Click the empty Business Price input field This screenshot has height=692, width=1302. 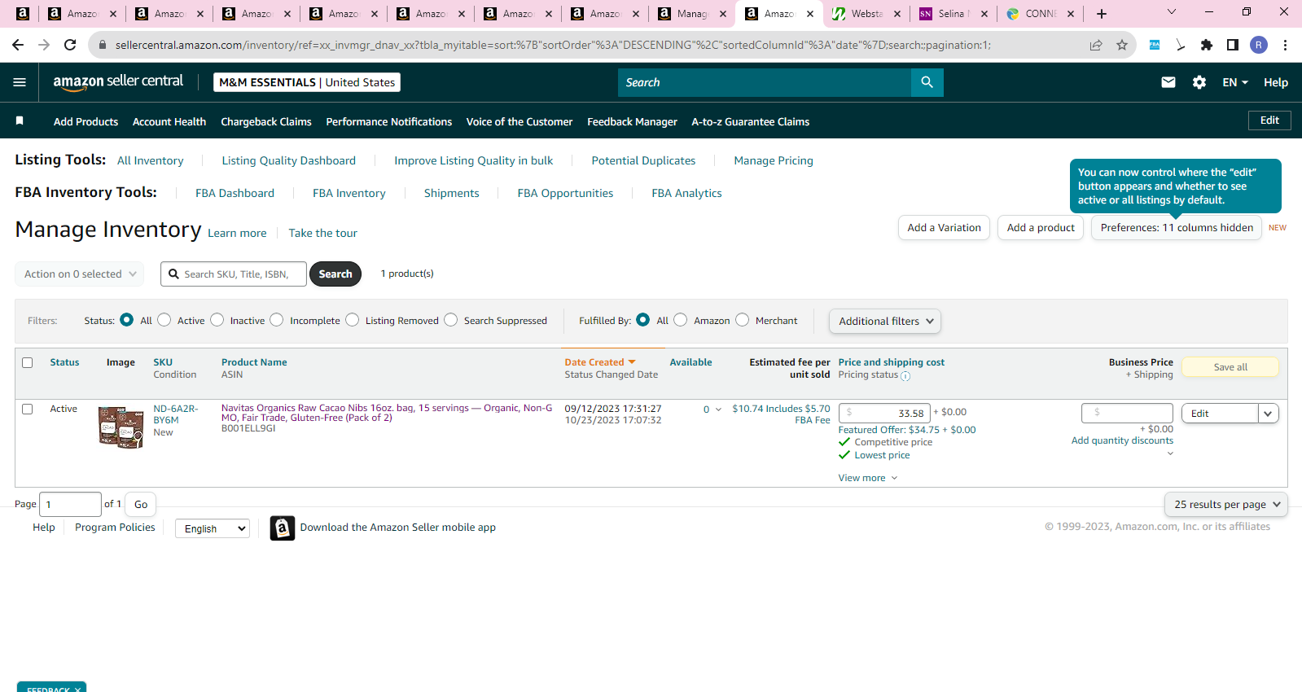pos(1127,413)
